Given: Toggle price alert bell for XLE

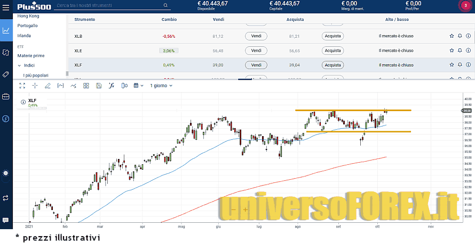Looking at the screenshot, I should pos(460,51).
